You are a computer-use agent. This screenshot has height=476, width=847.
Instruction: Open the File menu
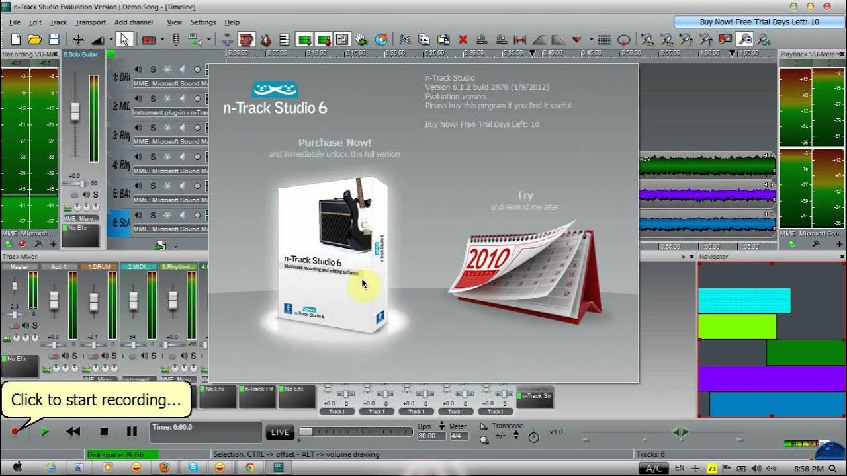pos(15,22)
